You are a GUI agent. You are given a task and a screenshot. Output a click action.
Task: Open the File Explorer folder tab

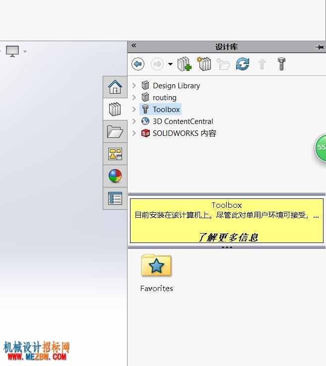coord(115,131)
